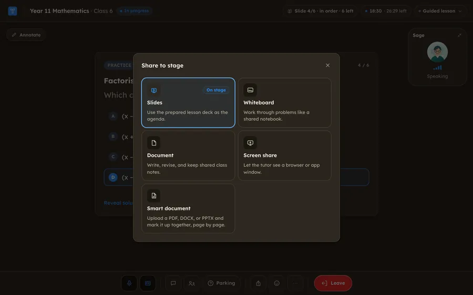Expand the Guided lesson dropdown

(440, 11)
